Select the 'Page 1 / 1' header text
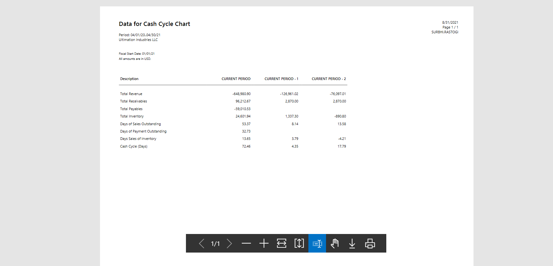The height and width of the screenshot is (266, 553). [450, 27]
